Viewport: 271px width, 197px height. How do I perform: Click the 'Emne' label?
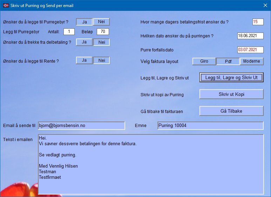point(141,126)
